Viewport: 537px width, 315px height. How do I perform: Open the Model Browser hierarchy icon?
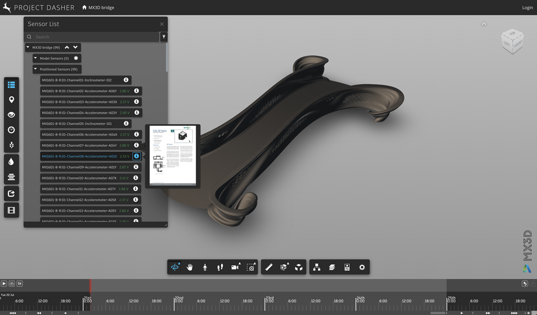click(x=317, y=267)
